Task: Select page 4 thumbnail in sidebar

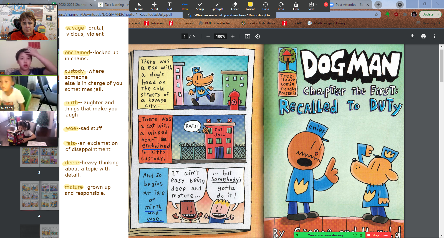Action: click(39, 196)
